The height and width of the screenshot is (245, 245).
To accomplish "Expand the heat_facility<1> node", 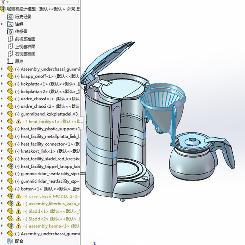I will pos(2,121).
